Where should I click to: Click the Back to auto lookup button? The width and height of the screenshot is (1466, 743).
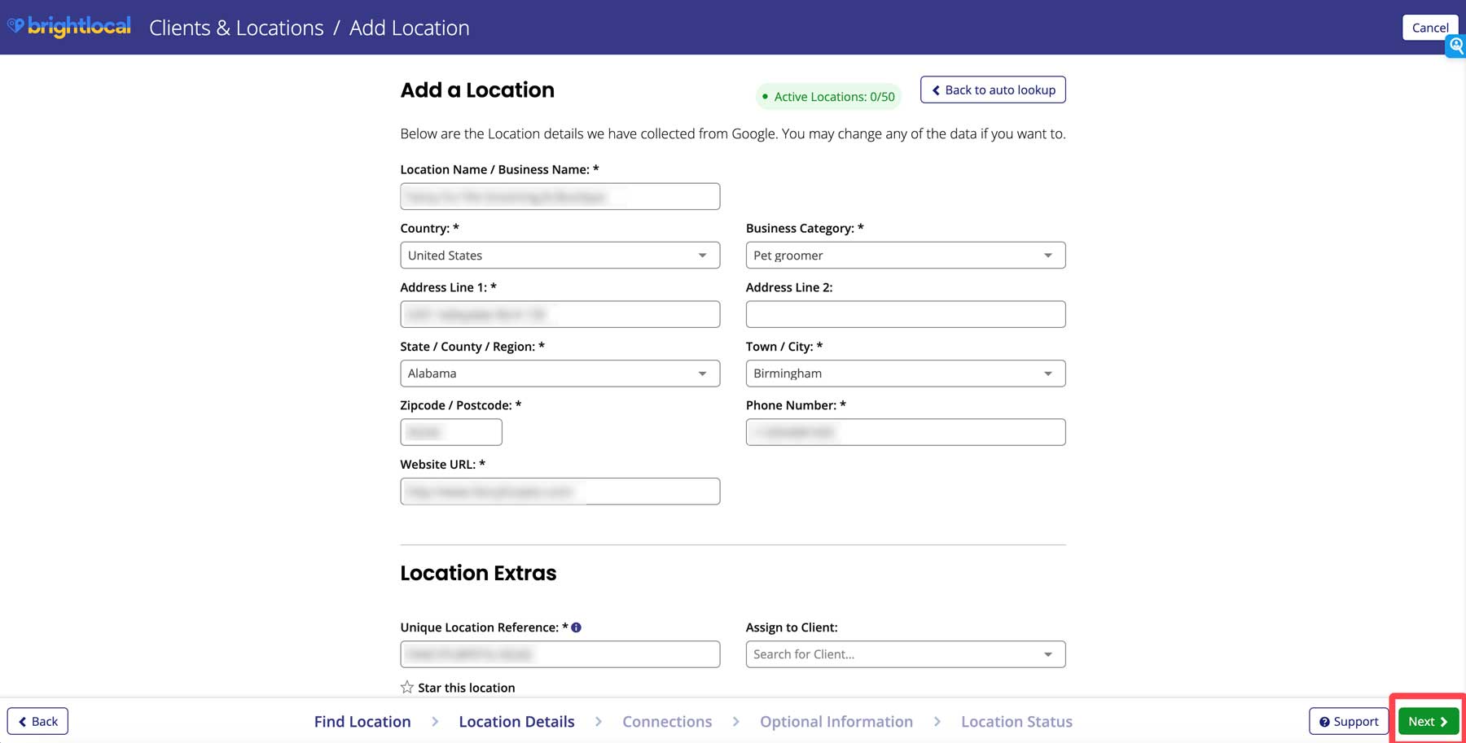pyautogui.click(x=992, y=90)
